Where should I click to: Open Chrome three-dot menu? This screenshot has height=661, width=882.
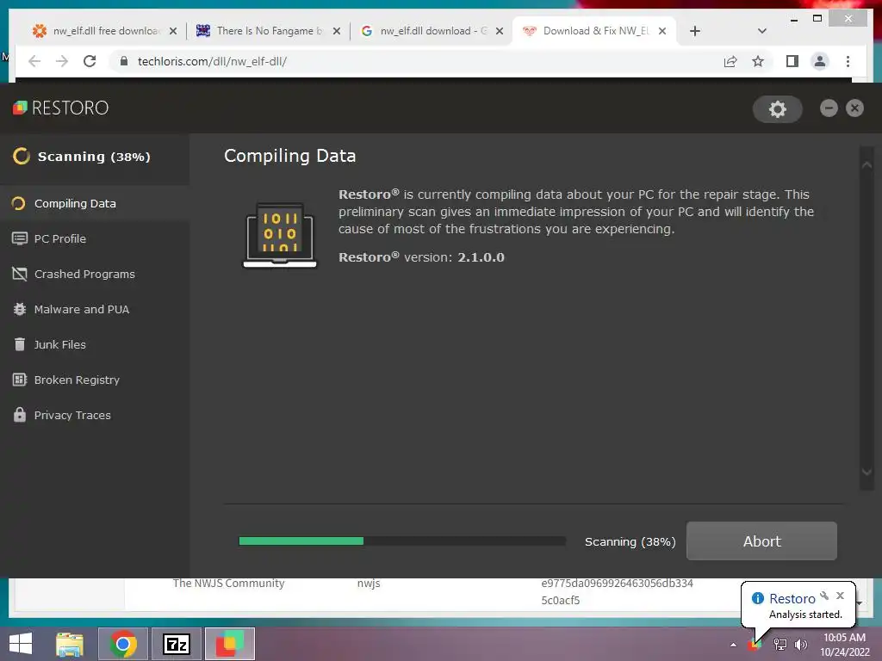coord(848,61)
